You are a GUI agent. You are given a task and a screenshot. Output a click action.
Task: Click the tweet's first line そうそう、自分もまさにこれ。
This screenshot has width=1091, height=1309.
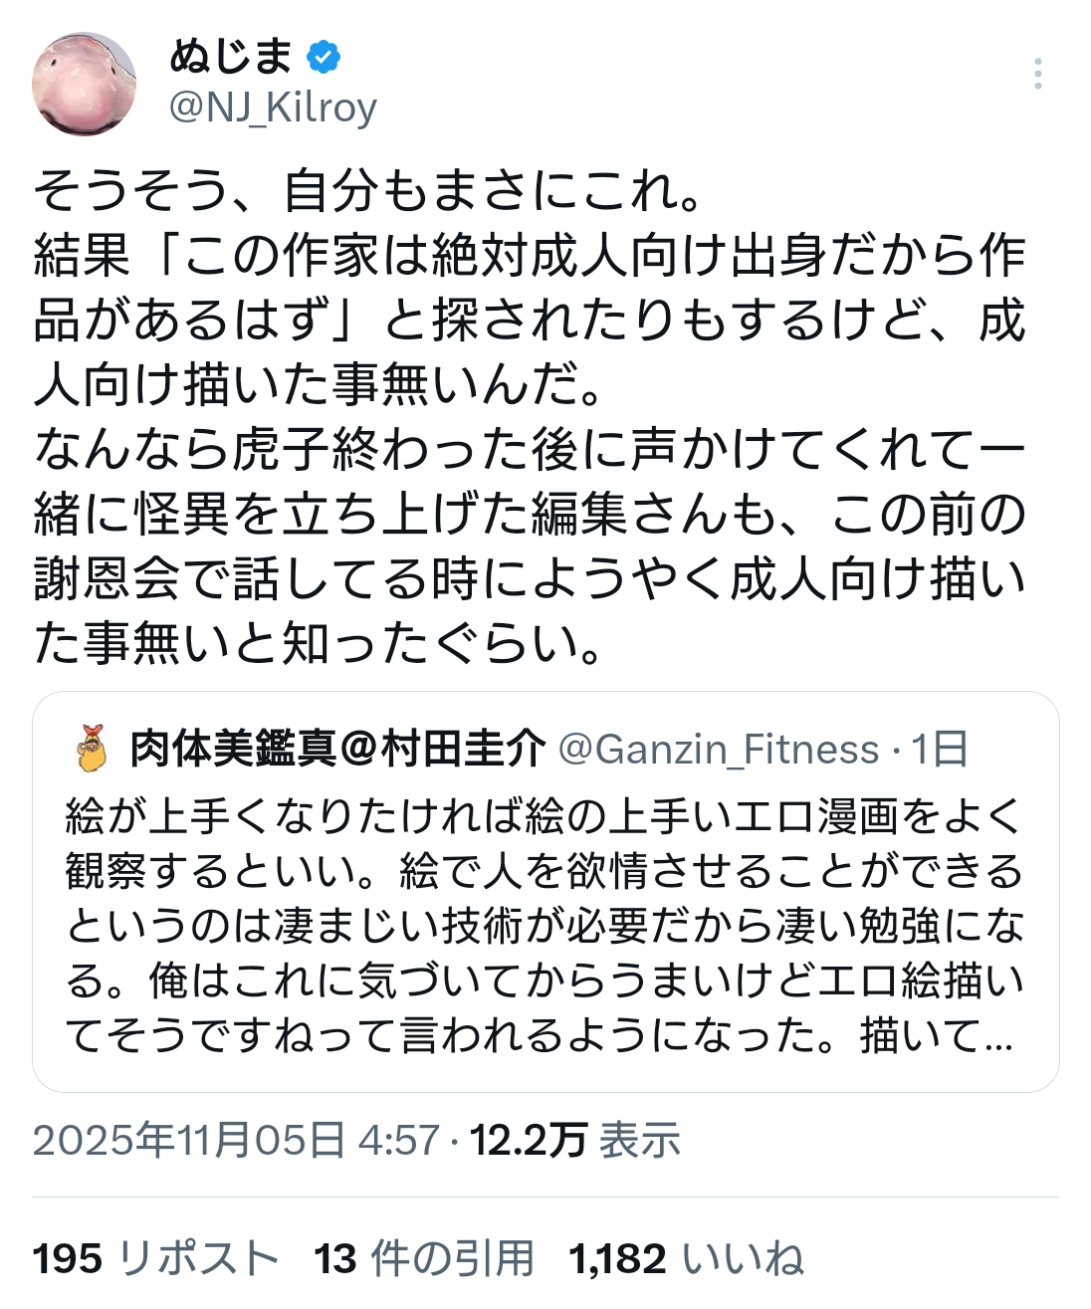pyautogui.click(x=368, y=191)
